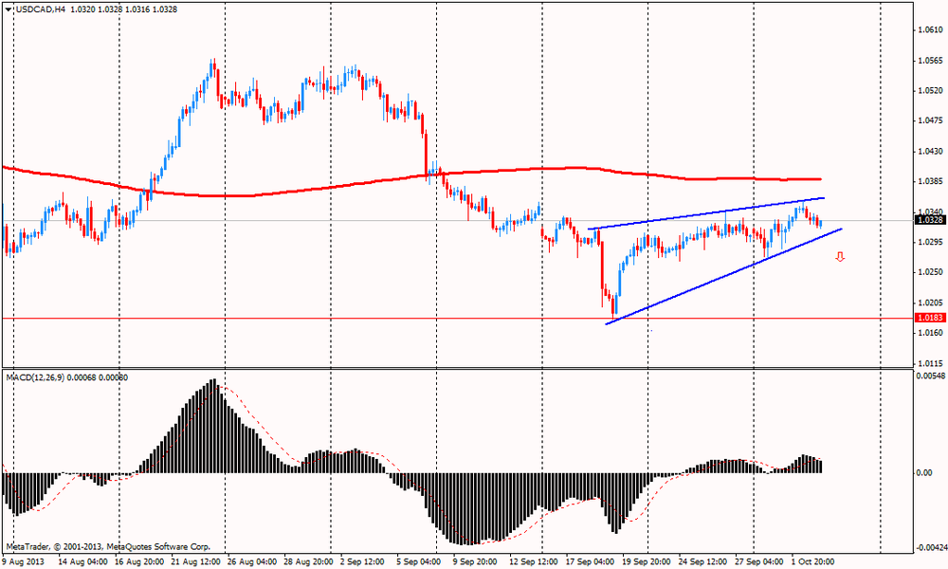The height and width of the screenshot is (569, 948).
Task: Click the 1.0610 price axis label
Action: point(930,29)
